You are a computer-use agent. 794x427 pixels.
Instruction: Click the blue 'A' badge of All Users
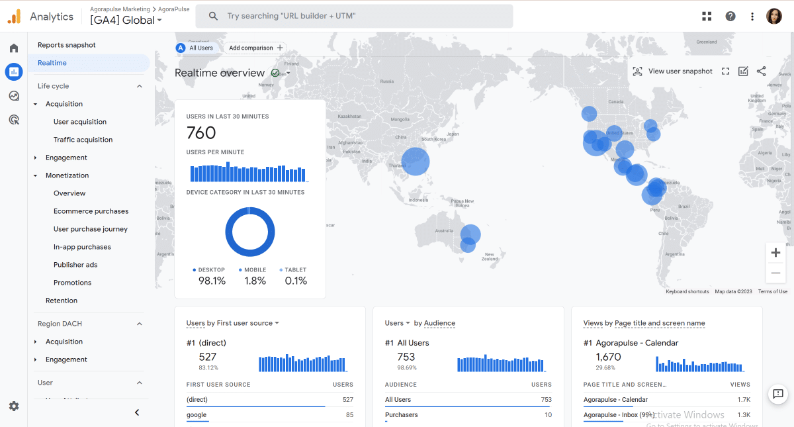[181, 48]
